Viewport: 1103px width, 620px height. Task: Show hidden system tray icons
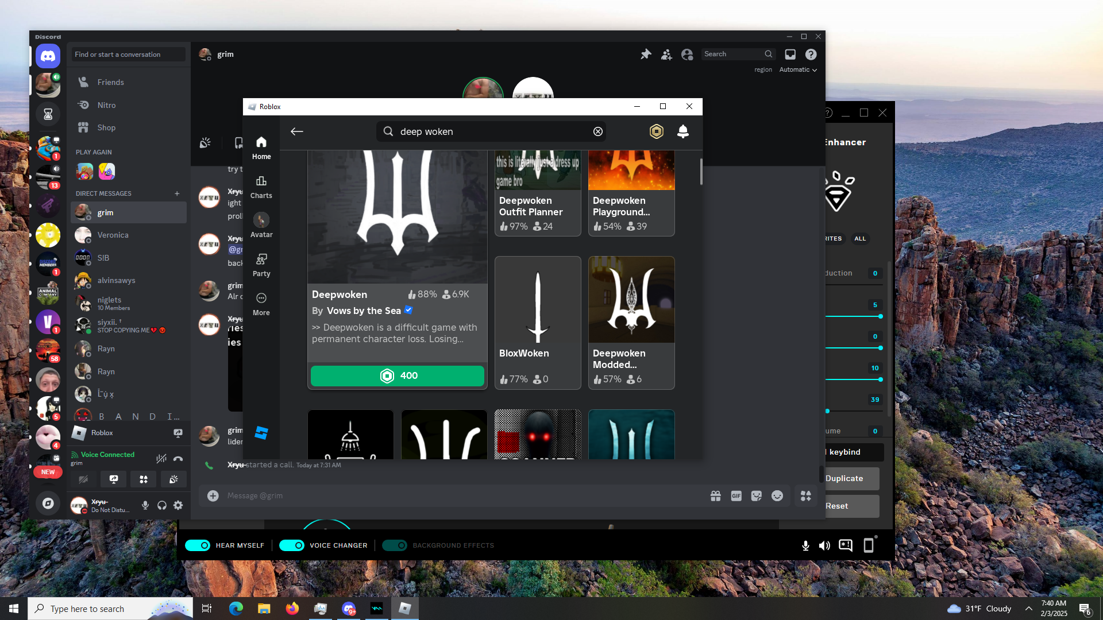tap(1029, 609)
